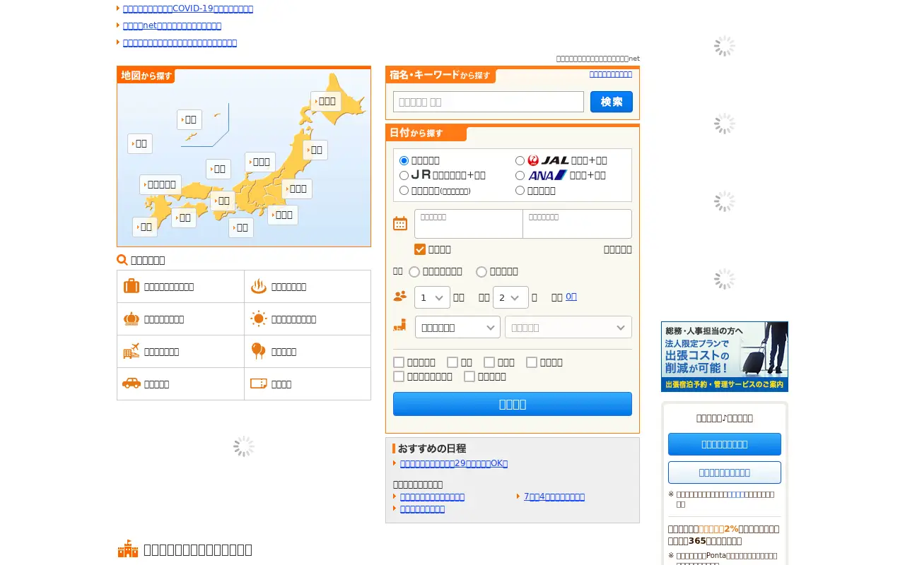Select the JAL logo radio option
This screenshot has width=905, height=565.
pyautogui.click(x=520, y=160)
